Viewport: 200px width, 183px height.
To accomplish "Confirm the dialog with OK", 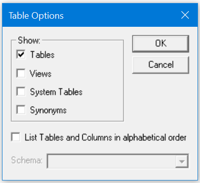I will tap(161, 43).
